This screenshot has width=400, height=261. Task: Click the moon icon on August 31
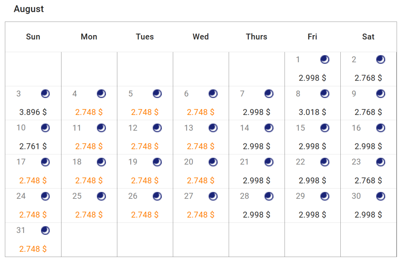coord(45,230)
